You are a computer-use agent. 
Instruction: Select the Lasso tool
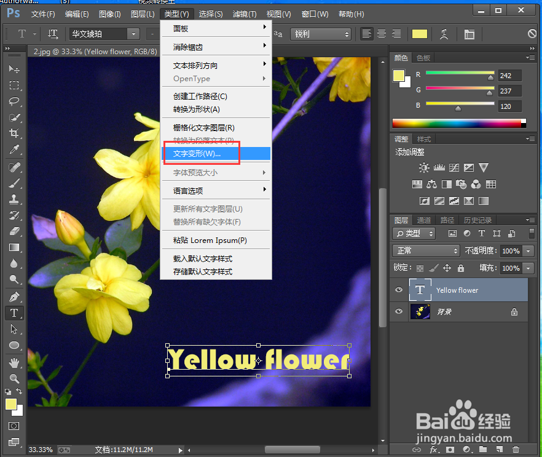(14, 101)
